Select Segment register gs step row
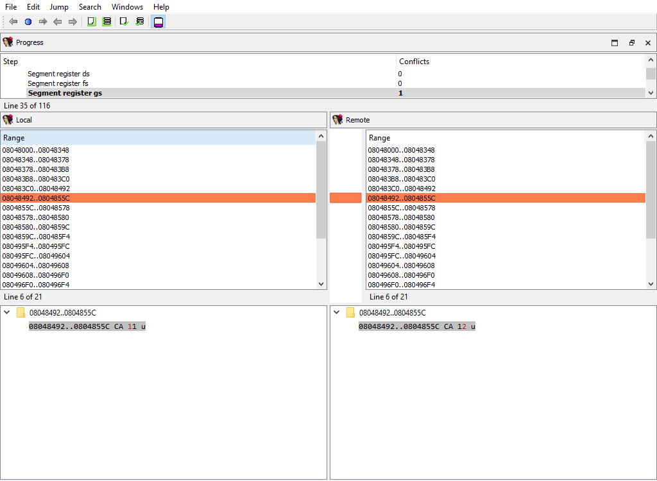Screen dimensions: 657x481 click(65, 93)
